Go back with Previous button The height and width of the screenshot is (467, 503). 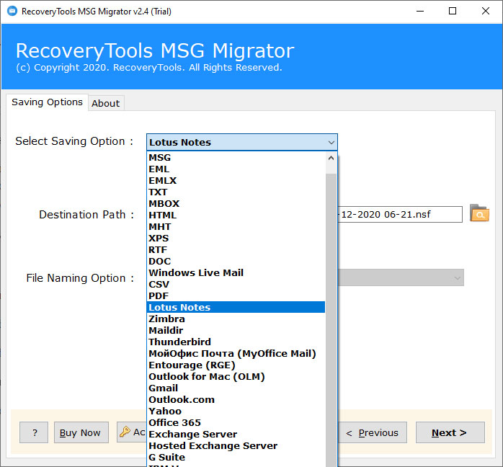point(372,432)
